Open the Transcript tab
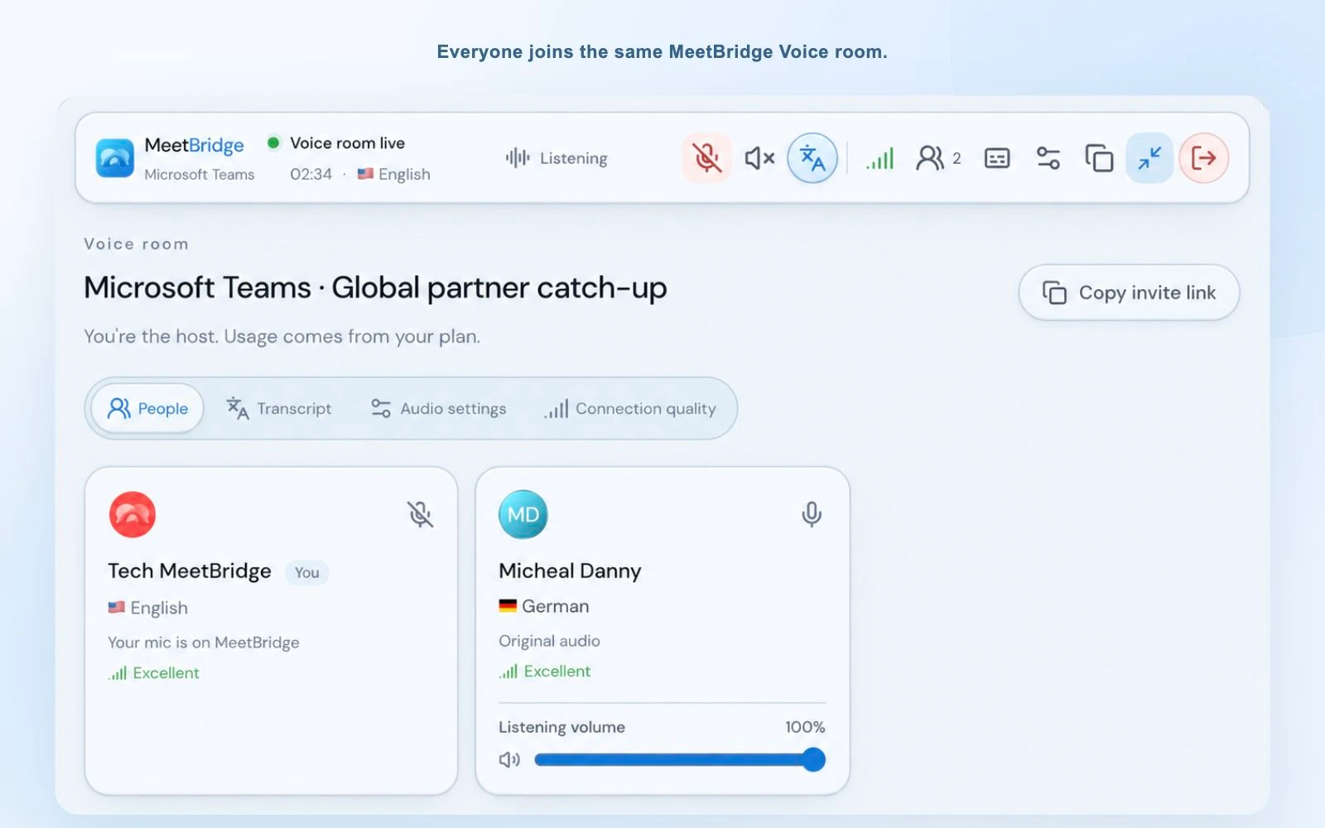This screenshot has width=1325, height=828. pos(278,408)
